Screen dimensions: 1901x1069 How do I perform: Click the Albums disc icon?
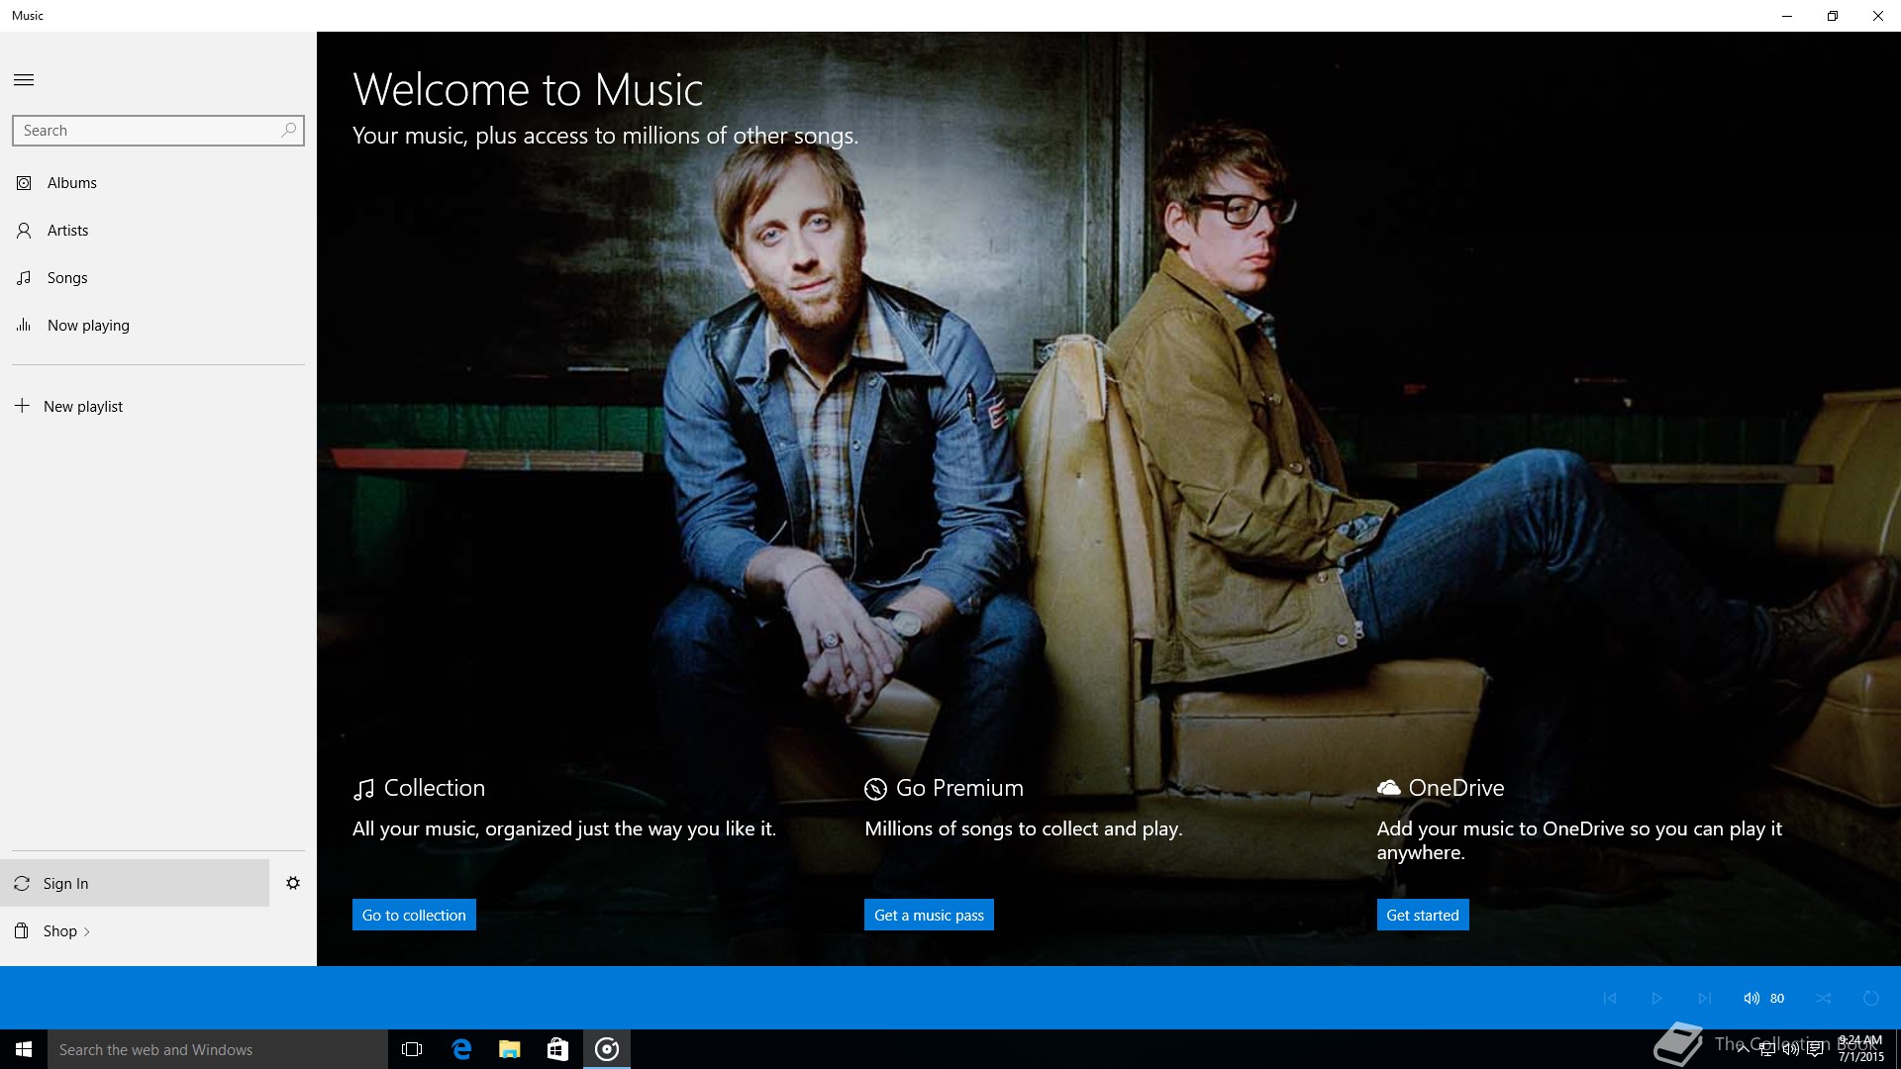(24, 183)
